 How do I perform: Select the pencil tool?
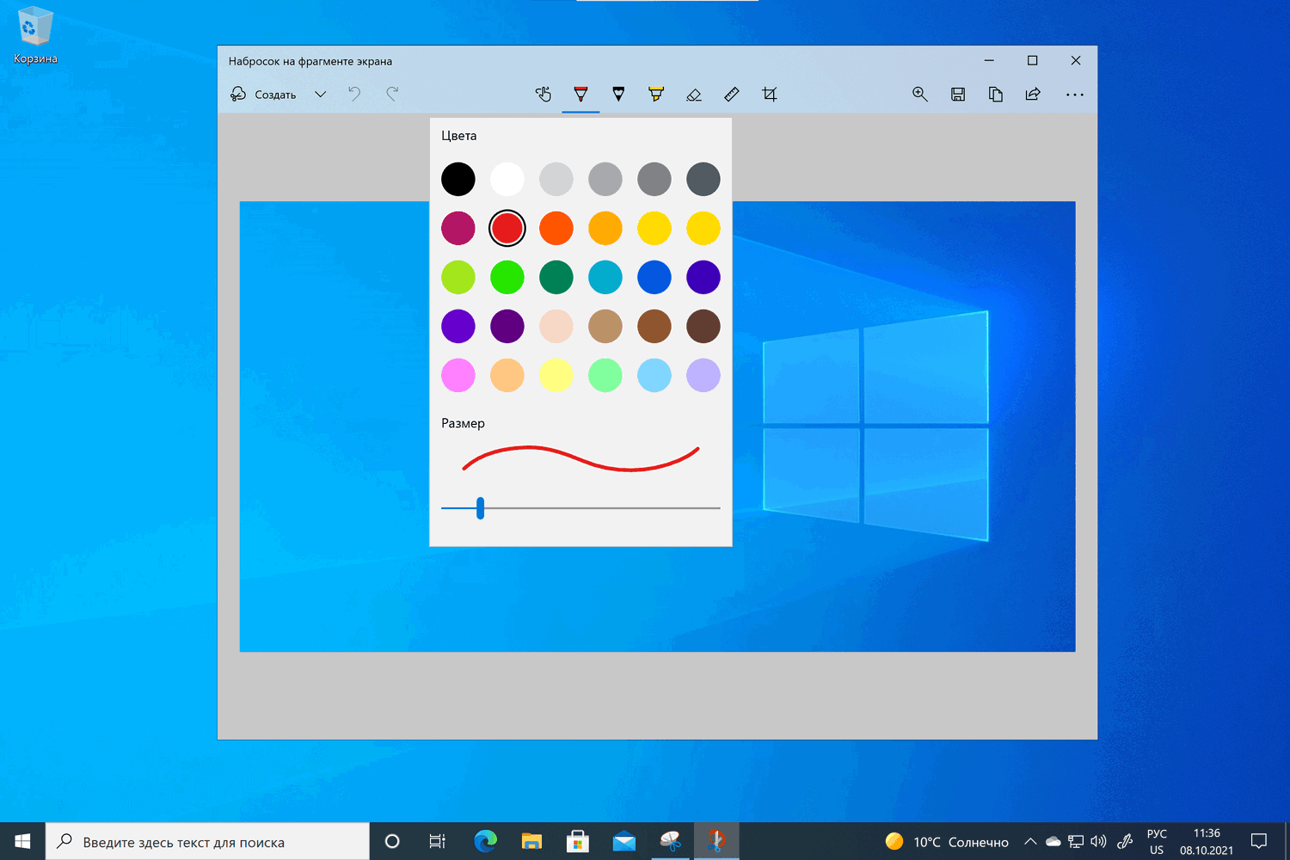pos(618,95)
